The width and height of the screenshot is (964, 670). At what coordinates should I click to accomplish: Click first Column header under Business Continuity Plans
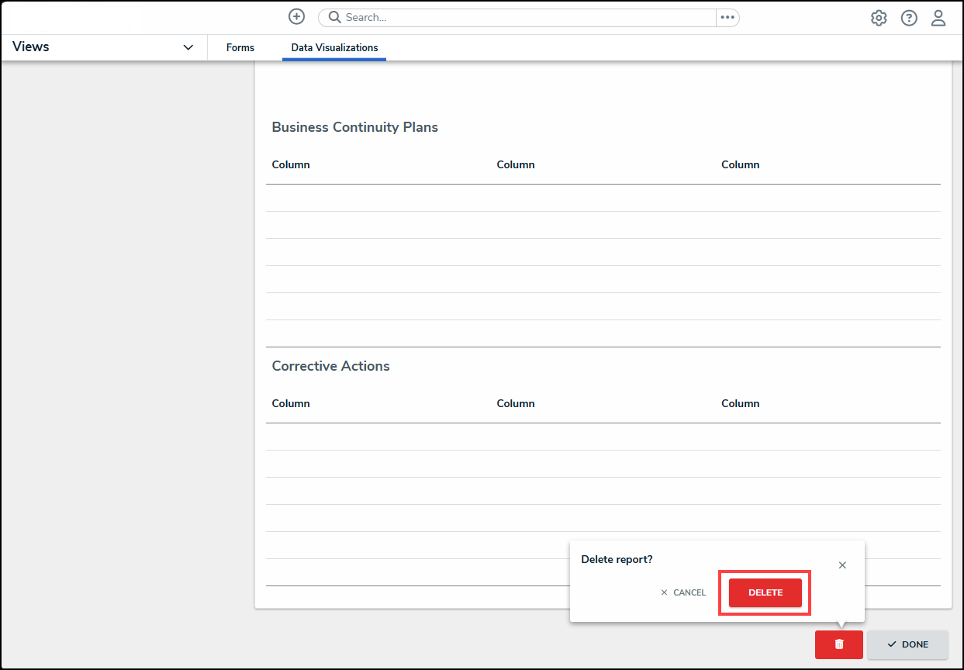click(291, 164)
